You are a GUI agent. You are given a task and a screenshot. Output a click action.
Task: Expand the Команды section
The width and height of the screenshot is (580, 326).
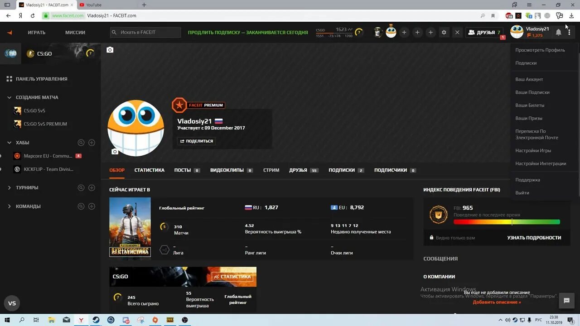tap(10, 206)
